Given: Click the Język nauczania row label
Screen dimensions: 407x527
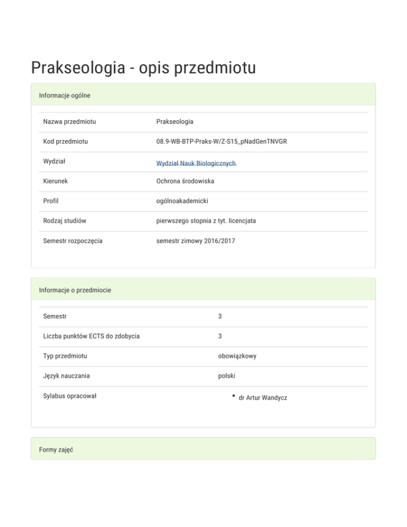Looking at the screenshot, I should (x=67, y=376).
